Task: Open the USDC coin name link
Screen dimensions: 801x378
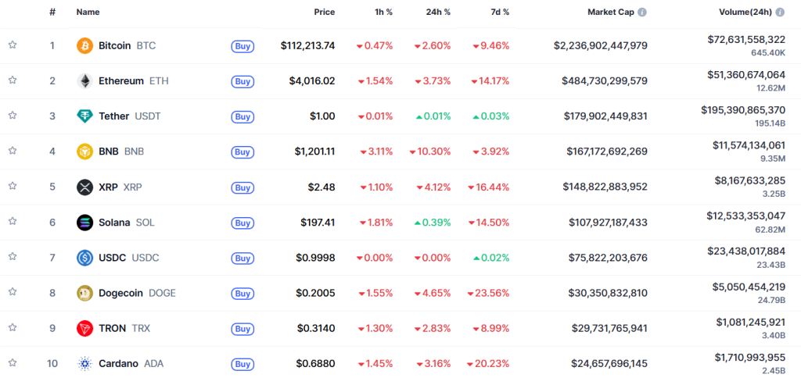Action: (x=114, y=258)
